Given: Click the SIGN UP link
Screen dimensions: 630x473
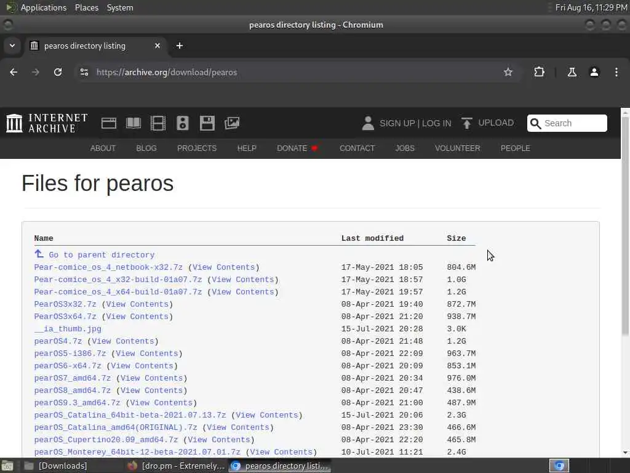Looking at the screenshot, I should pyautogui.click(x=397, y=123).
